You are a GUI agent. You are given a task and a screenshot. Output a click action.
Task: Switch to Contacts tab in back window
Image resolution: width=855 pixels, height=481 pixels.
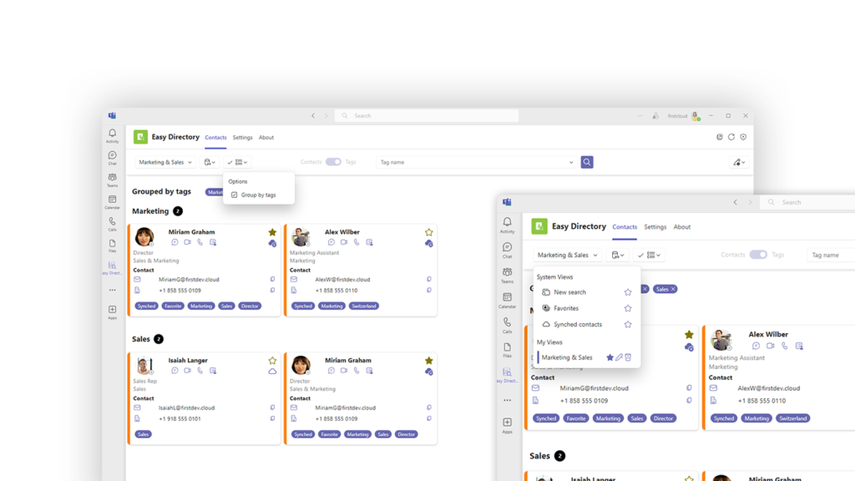click(x=215, y=138)
